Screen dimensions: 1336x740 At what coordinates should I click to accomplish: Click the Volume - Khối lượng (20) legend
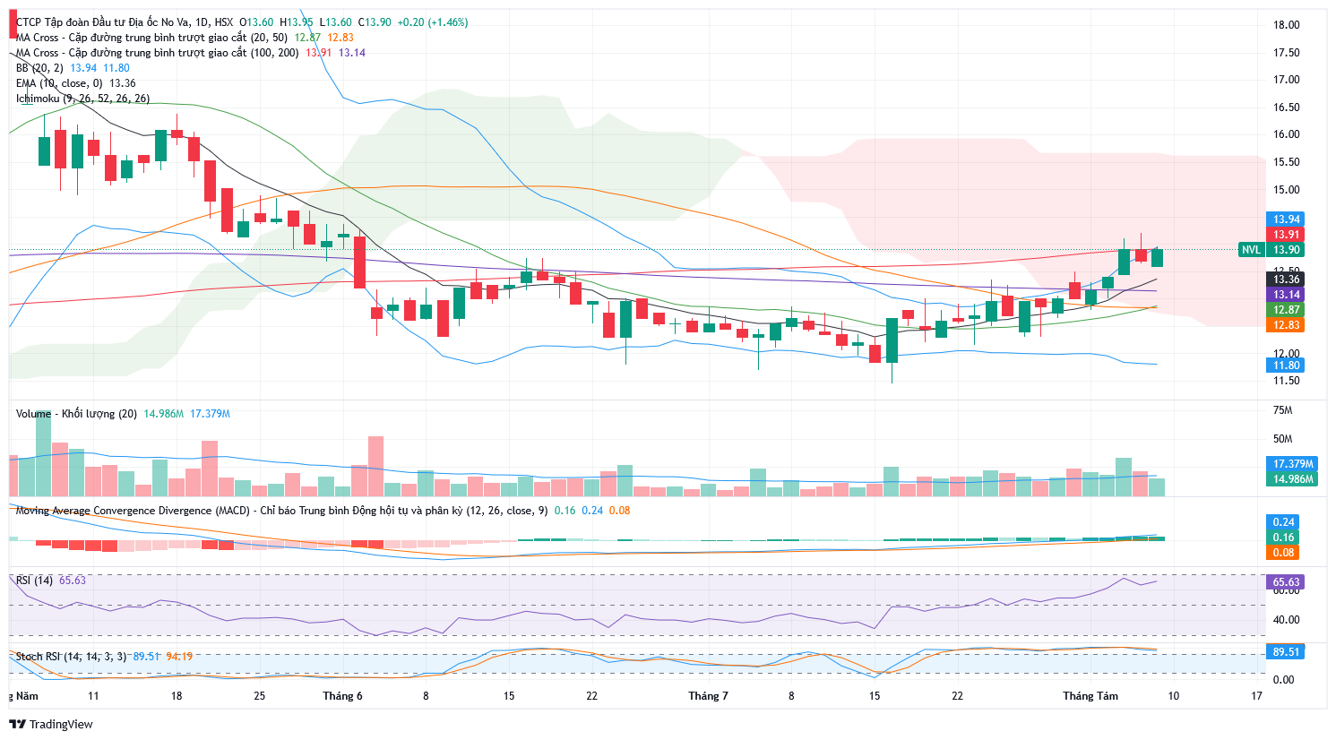(x=76, y=414)
